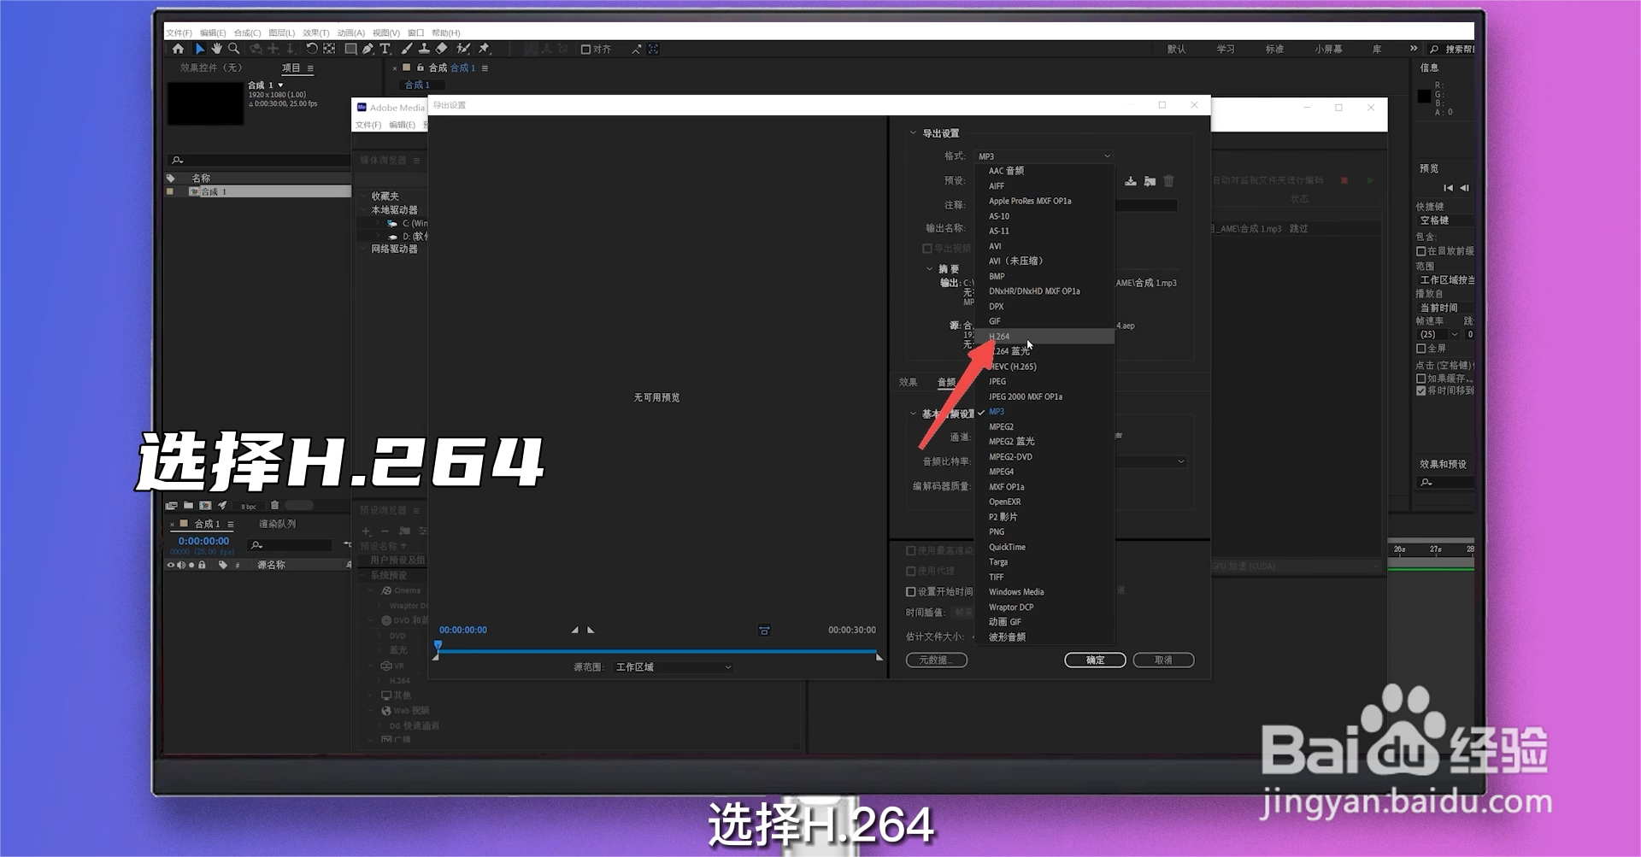Screen dimensions: 1641x857
Task: Switch to the 标准 workspace
Action: pyautogui.click(x=1274, y=50)
